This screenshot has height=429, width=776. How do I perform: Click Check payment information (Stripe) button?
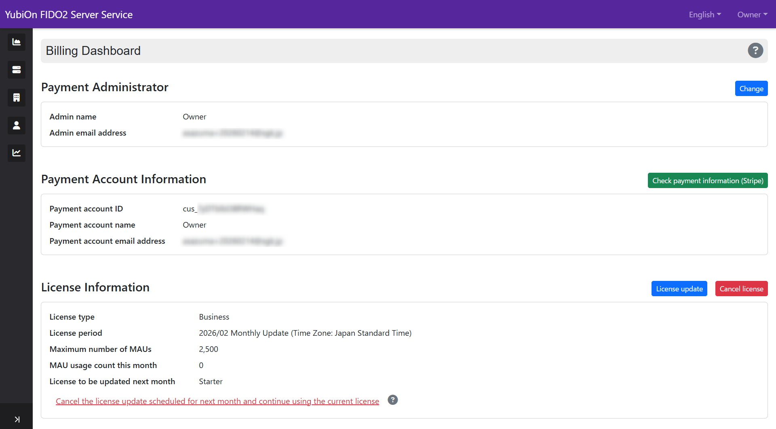707,181
